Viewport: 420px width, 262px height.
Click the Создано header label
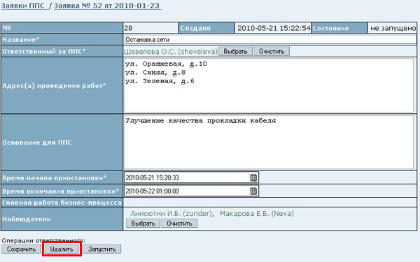[x=195, y=28]
